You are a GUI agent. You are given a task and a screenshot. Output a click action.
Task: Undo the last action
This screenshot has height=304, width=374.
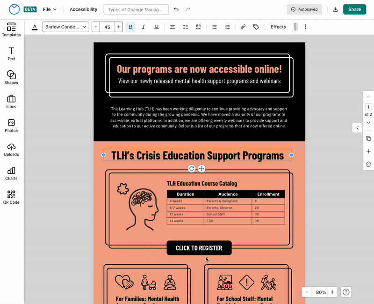176,9
